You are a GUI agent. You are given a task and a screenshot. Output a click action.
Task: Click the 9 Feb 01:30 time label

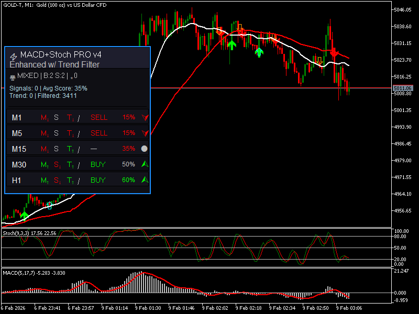click(x=148, y=308)
